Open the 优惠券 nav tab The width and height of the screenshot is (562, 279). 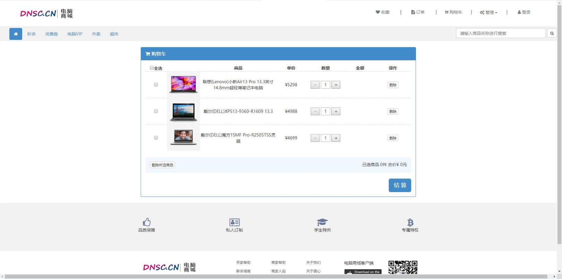click(51, 34)
